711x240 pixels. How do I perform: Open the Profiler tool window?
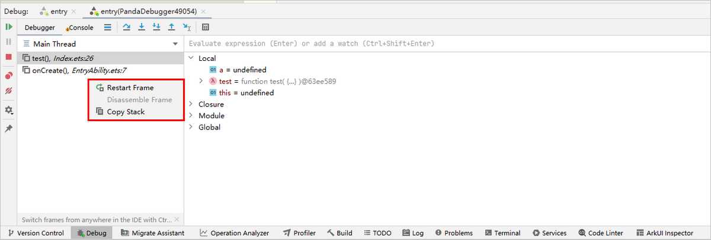(x=299, y=233)
